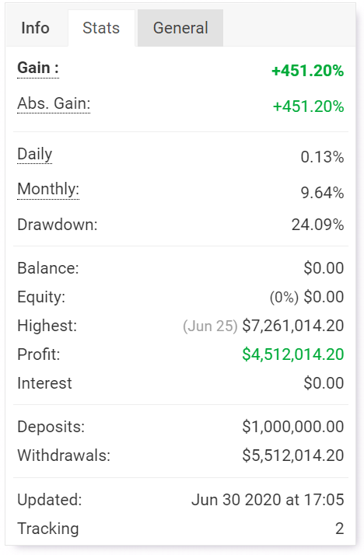Click the Equity (0%) $0.00 value
364x555 pixels.
click(x=306, y=297)
